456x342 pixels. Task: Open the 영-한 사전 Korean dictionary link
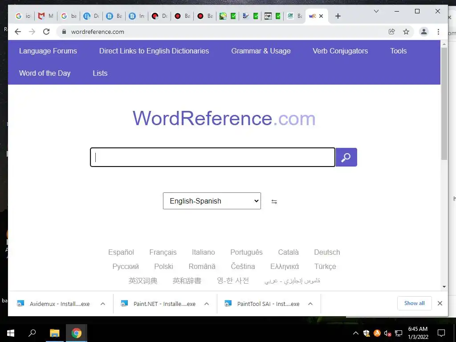tap(233, 281)
